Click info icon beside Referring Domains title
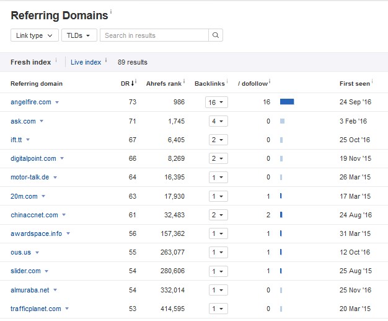Viewport: 388px width, 321px height. coord(112,12)
